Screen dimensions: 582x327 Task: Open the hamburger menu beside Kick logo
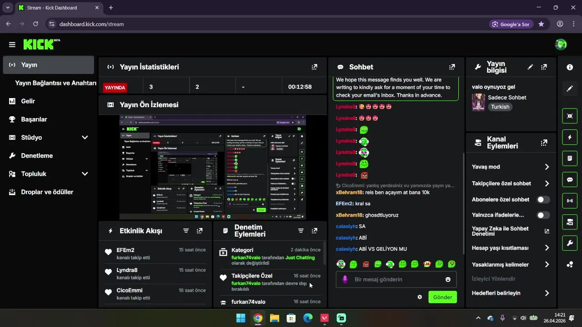tap(12, 45)
